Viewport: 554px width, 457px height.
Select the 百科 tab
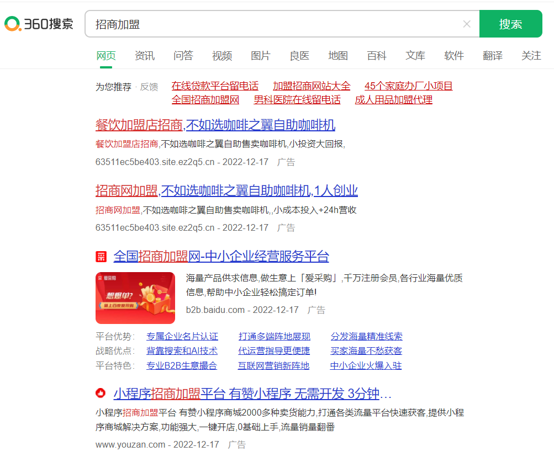pos(376,56)
